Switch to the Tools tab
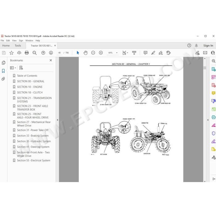Image resolution: width=216 pixels, height=216 pixels. click(18, 46)
